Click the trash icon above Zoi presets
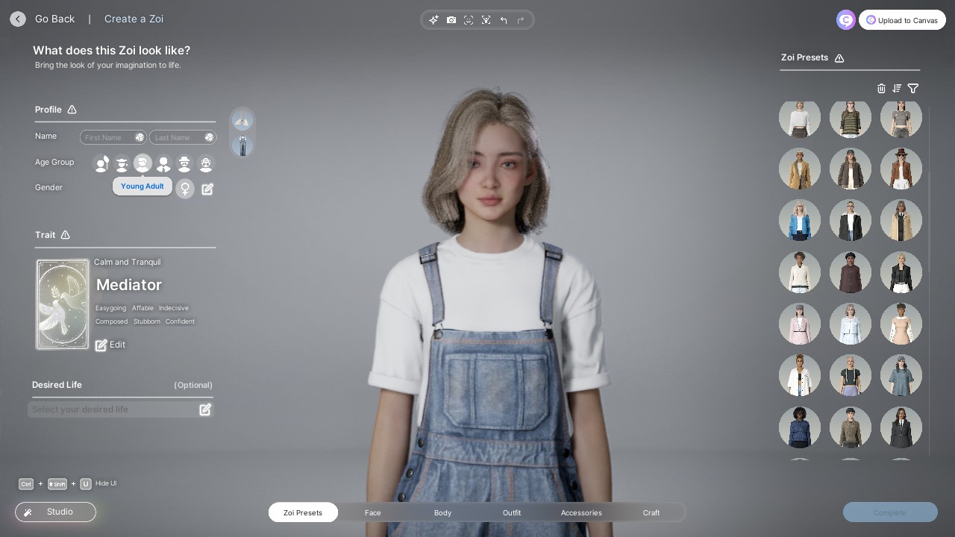955x537 pixels. pyautogui.click(x=881, y=88)
